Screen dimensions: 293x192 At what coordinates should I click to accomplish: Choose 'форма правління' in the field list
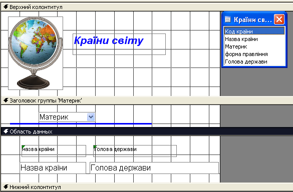254,54
